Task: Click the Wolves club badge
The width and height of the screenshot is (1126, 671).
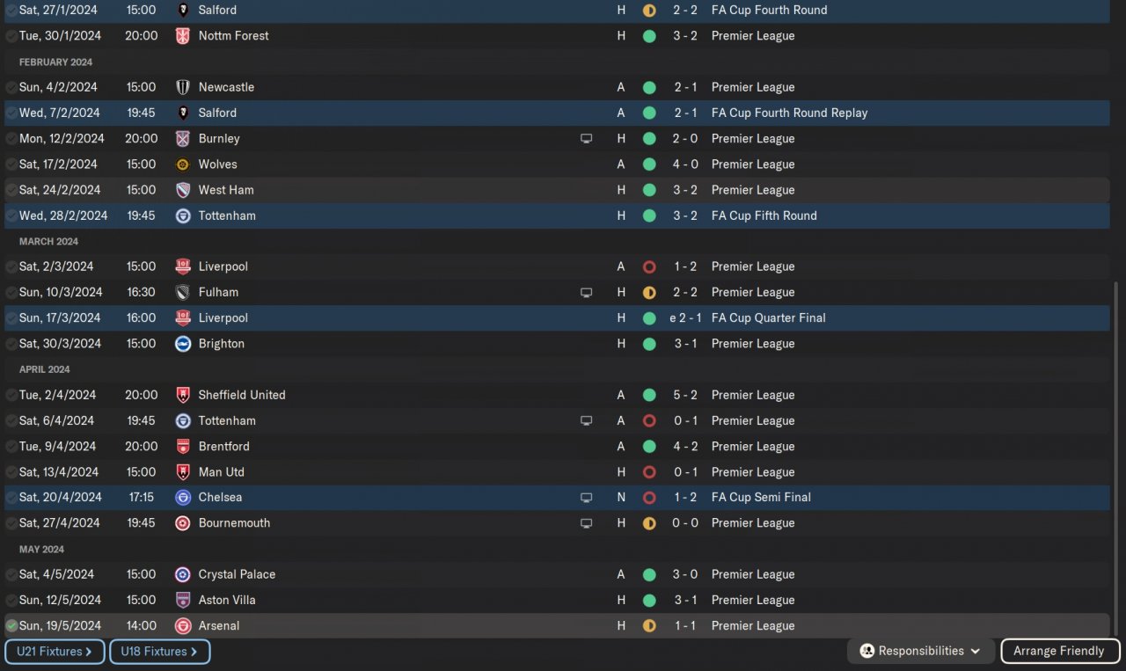Action: click(183, 164)
